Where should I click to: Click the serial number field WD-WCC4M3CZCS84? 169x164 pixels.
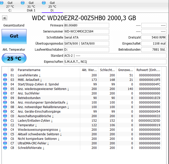point(87,31)
